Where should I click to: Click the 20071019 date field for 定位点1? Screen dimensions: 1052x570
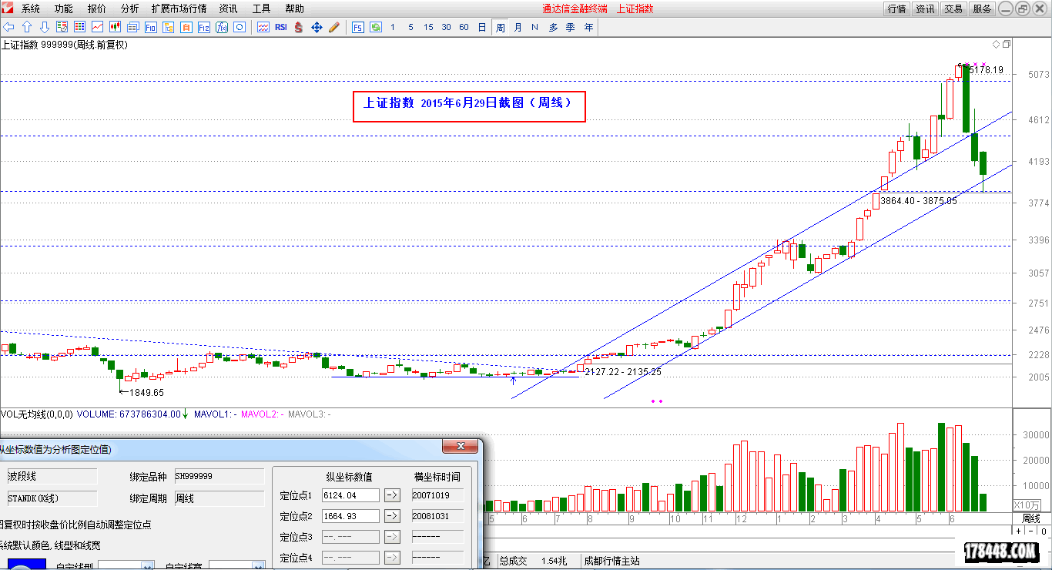point(437,495)
